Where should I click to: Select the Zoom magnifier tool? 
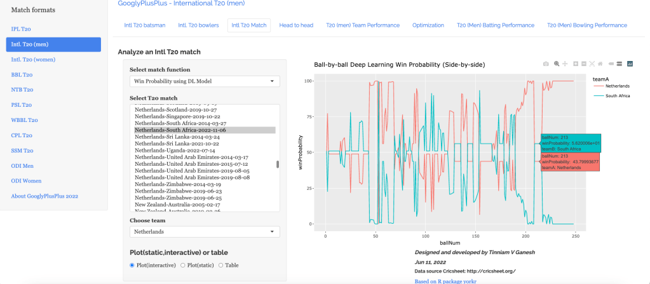[x=557, y=64]
